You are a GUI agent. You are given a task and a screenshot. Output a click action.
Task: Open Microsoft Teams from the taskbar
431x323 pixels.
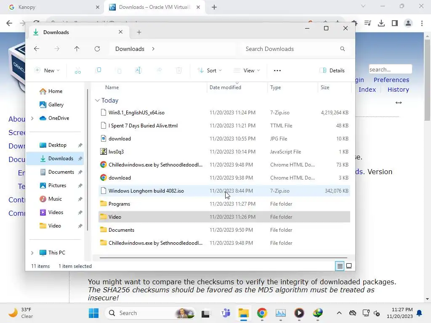[x=226, y=313]
